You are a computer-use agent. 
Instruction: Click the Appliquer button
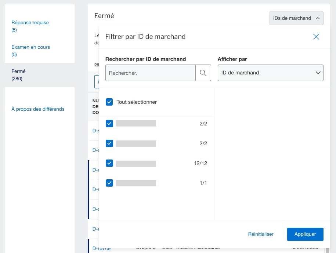(305, 234)
